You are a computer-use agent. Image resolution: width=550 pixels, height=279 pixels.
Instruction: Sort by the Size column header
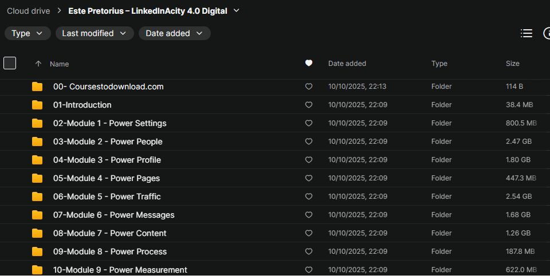tap(512, 64)
